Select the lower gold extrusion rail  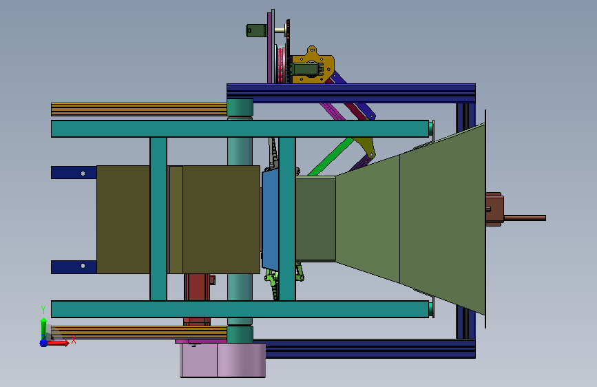[x=139, y=332]
